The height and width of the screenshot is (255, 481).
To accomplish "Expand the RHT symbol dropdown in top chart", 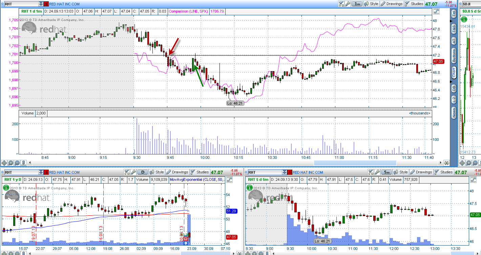I will click(x=41, y=4).
